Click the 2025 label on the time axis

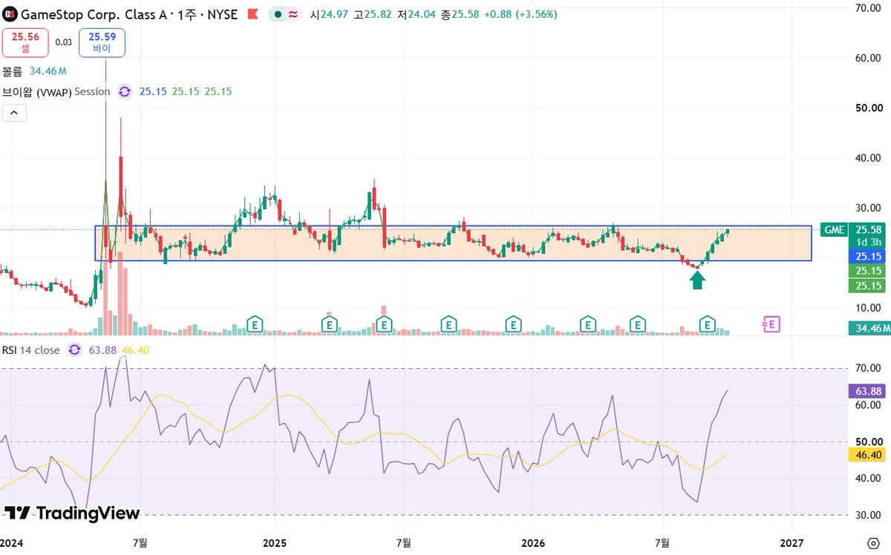click(275, 543)
